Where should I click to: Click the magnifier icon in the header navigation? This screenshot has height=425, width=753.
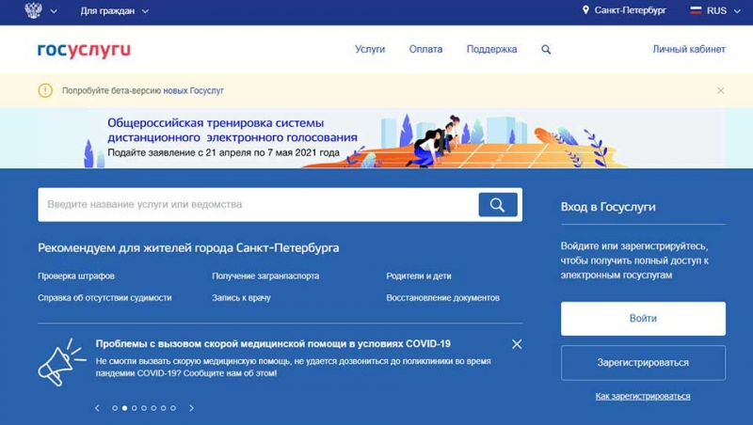546,50
